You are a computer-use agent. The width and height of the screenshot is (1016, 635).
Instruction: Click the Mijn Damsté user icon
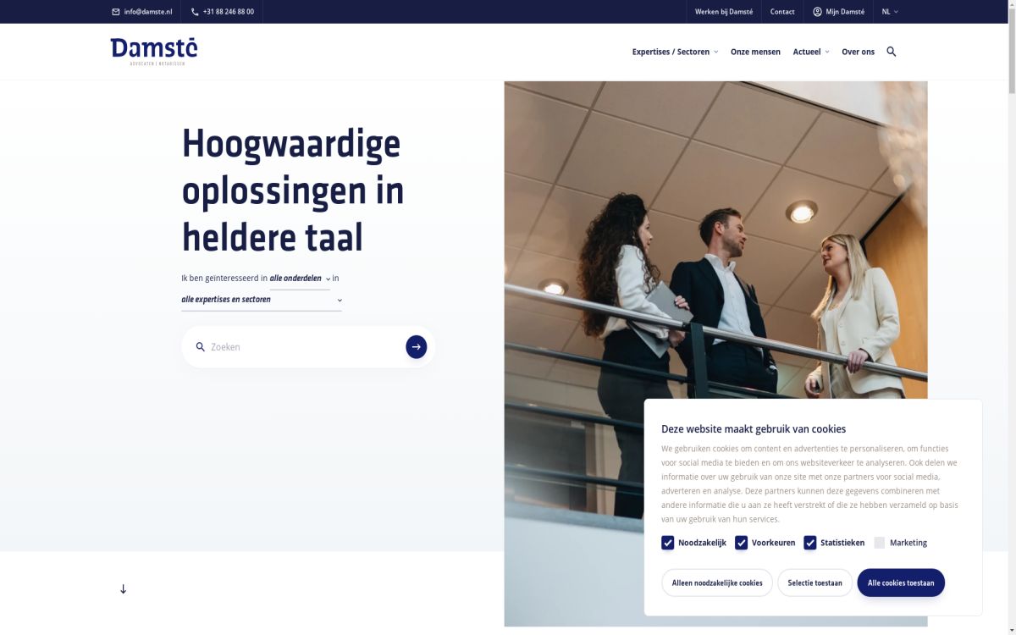pos(817,12)
